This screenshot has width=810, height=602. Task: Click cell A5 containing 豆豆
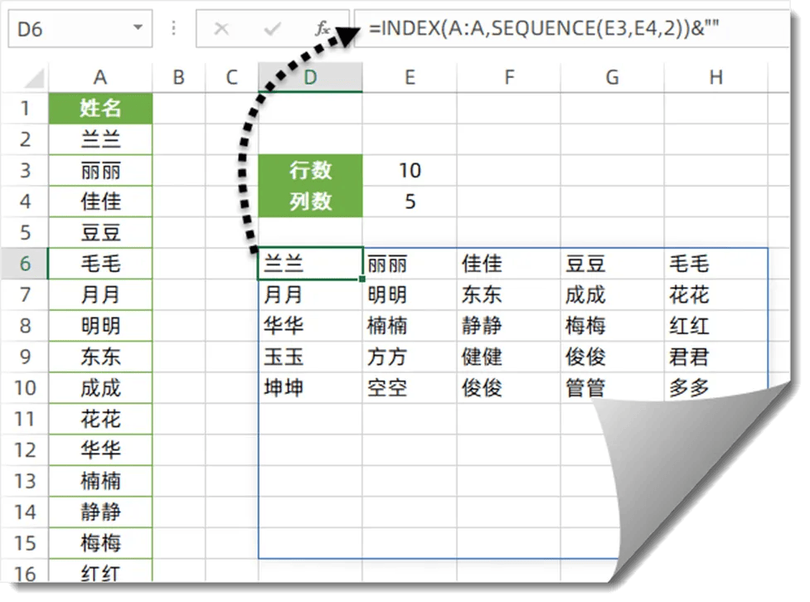tap(101, 232)
